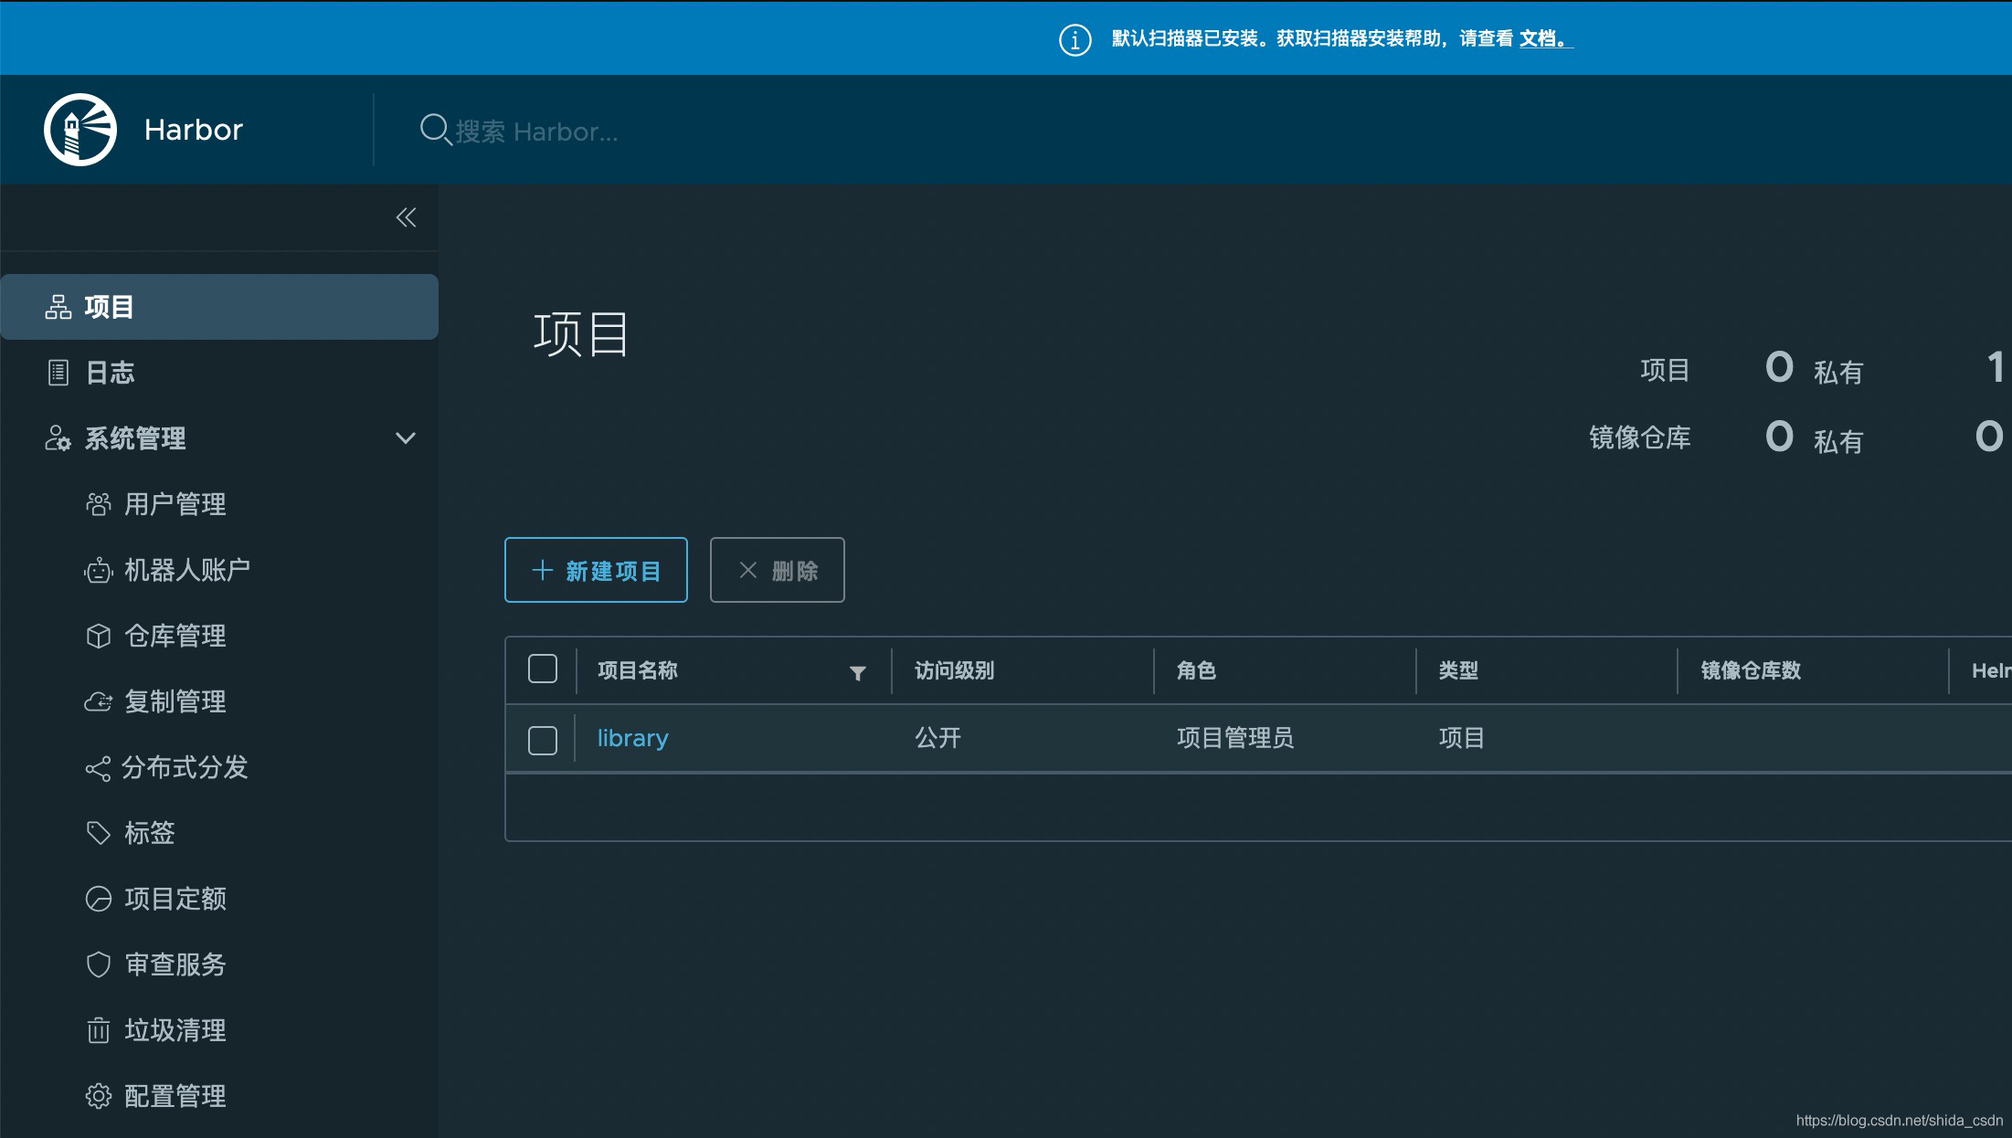Switch to 日志 logs section
The width and height of the screenshot is (2012, 1138).
[109, 371]
